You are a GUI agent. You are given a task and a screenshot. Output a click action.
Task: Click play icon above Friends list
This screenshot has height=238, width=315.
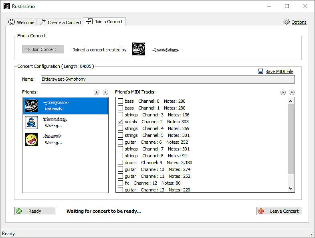pyautogui.click(x=97, y=92)
